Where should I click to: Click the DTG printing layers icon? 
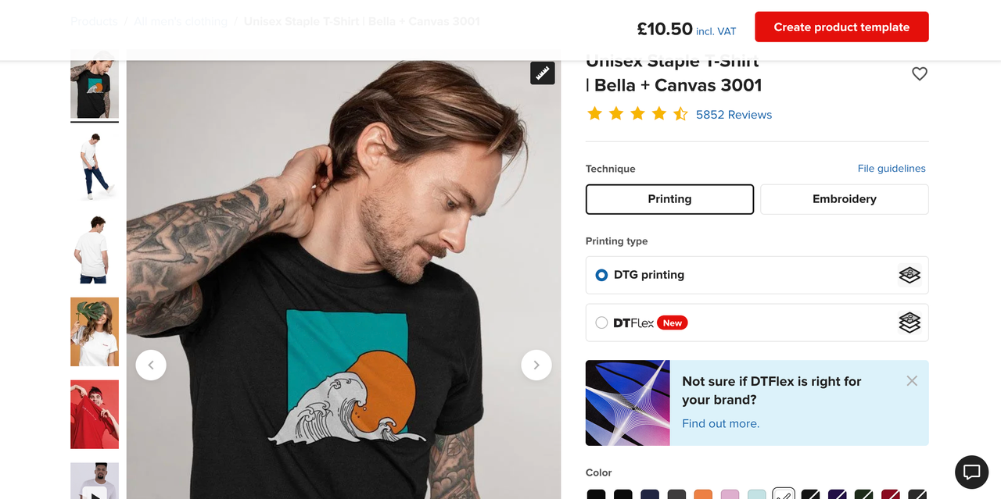[x=910, y=275]
